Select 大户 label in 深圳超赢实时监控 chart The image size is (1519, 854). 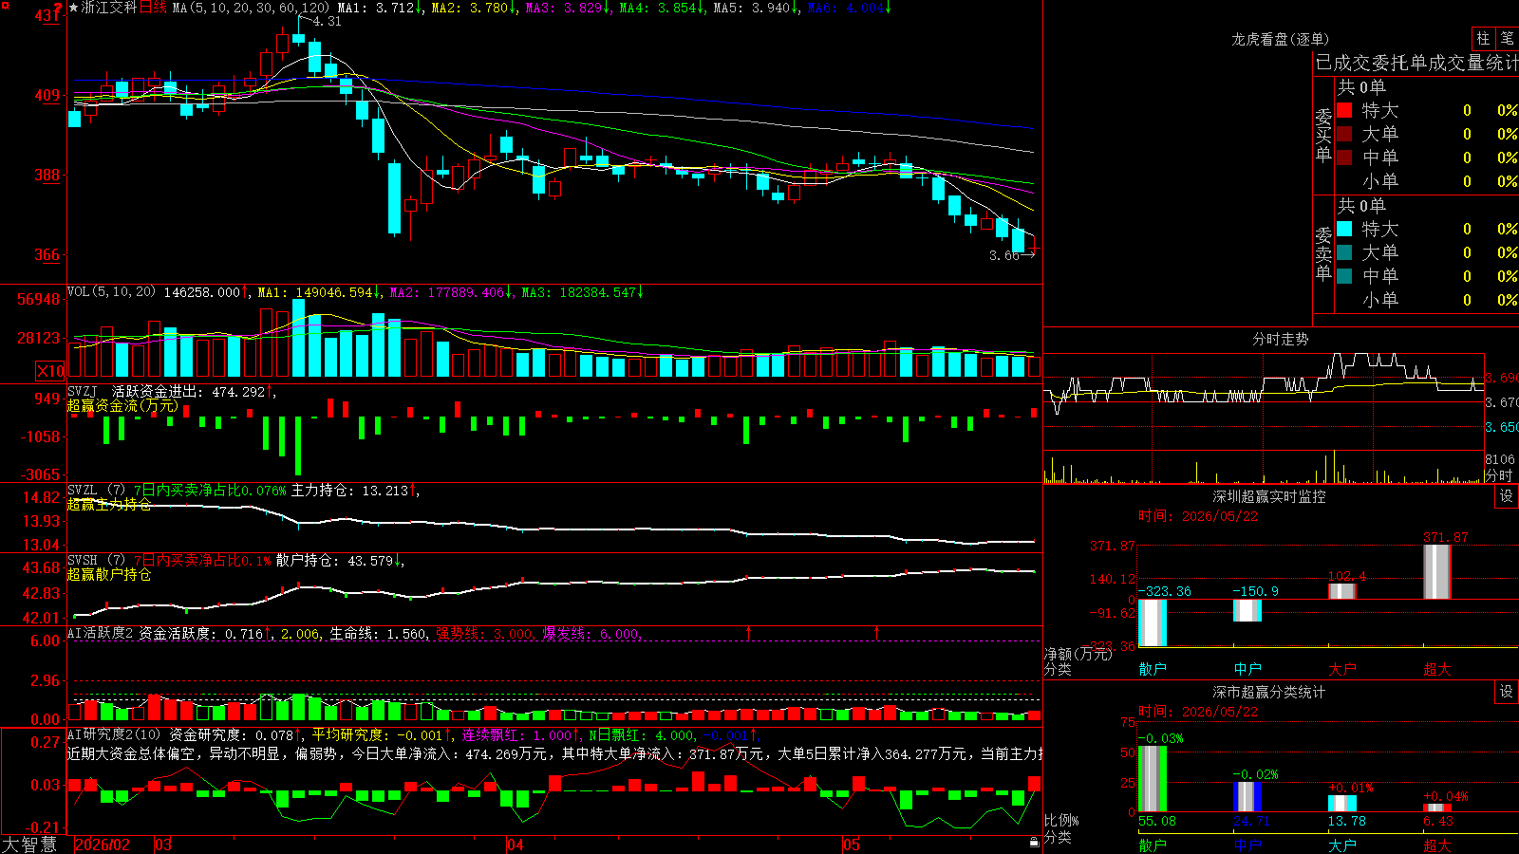1342,669
